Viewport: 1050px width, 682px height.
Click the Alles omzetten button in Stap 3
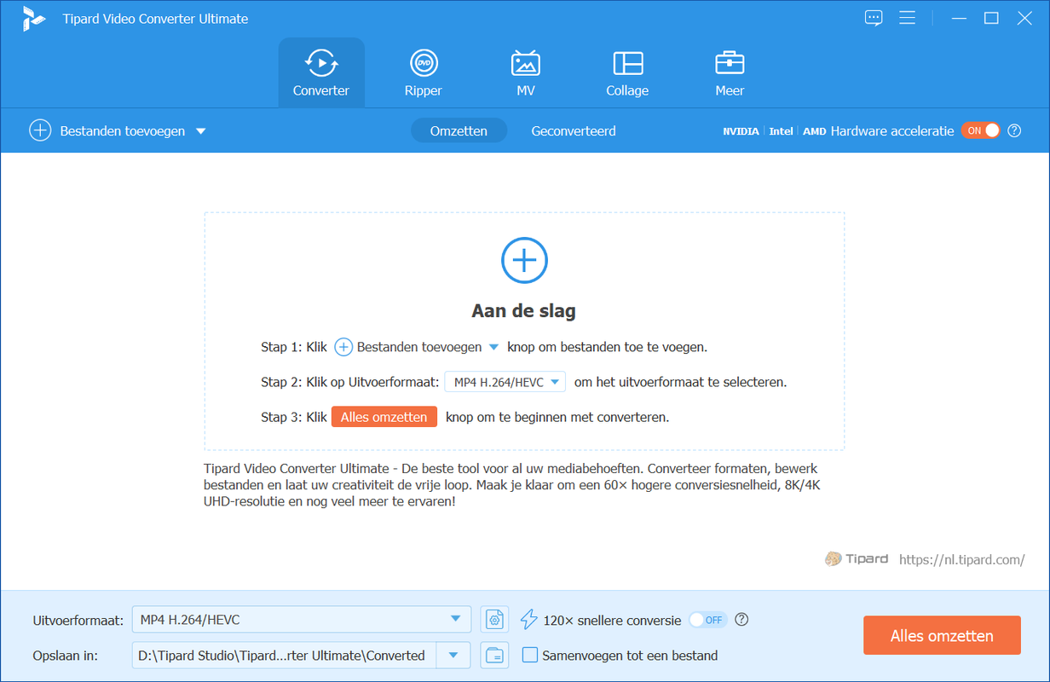384,417
